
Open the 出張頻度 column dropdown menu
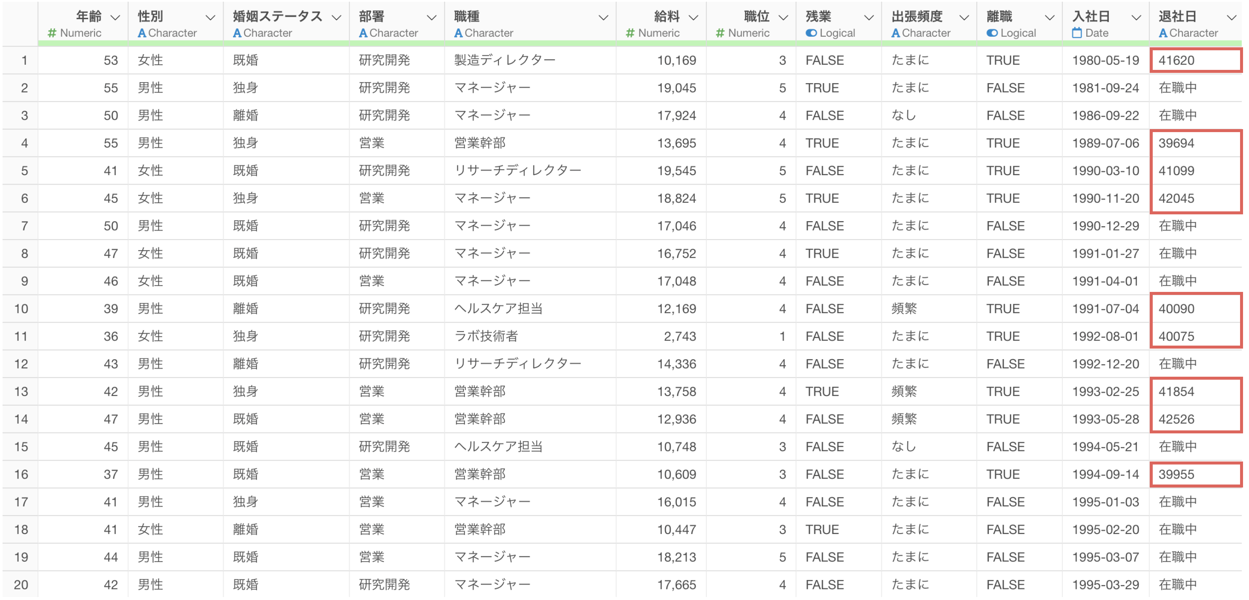point(964,17)
